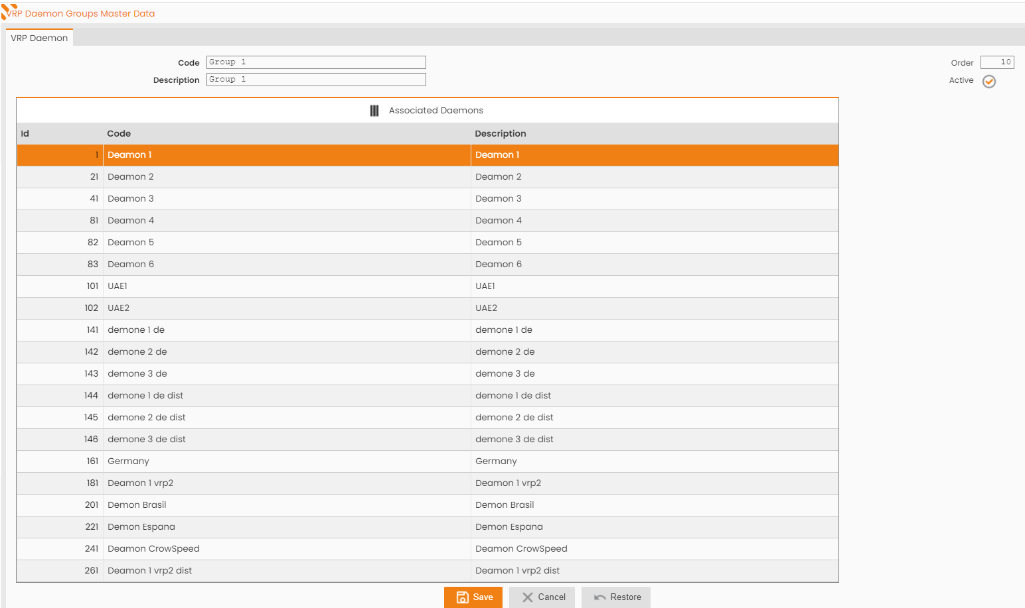
Task: Toggle the Active checkbox
Action: [x=989, y=82]
